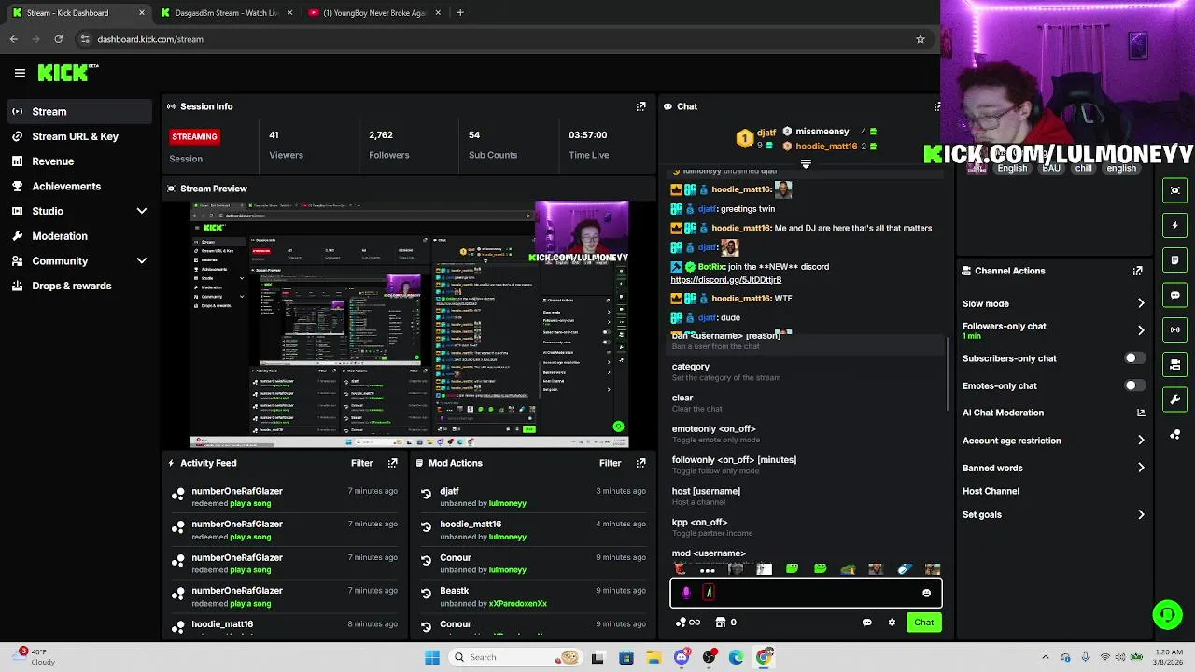The width and height of the screenshot is (1195, 672).
Task: Switch to YoungBoy Never Broke Again tab
Action: click(373, 13)
